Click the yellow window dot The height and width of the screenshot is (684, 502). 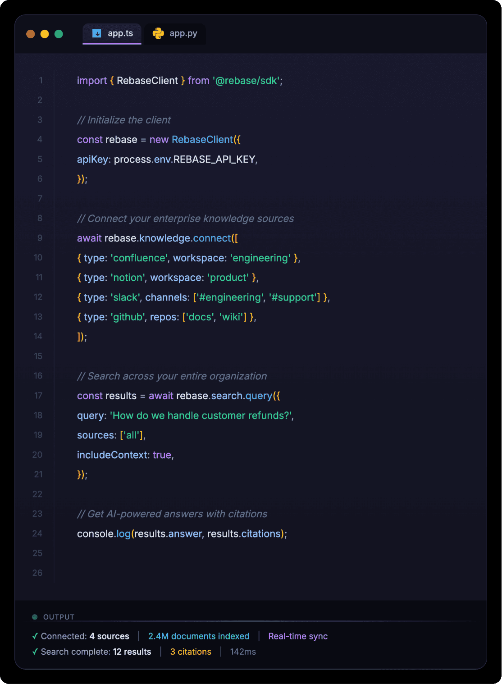(45, 34)
